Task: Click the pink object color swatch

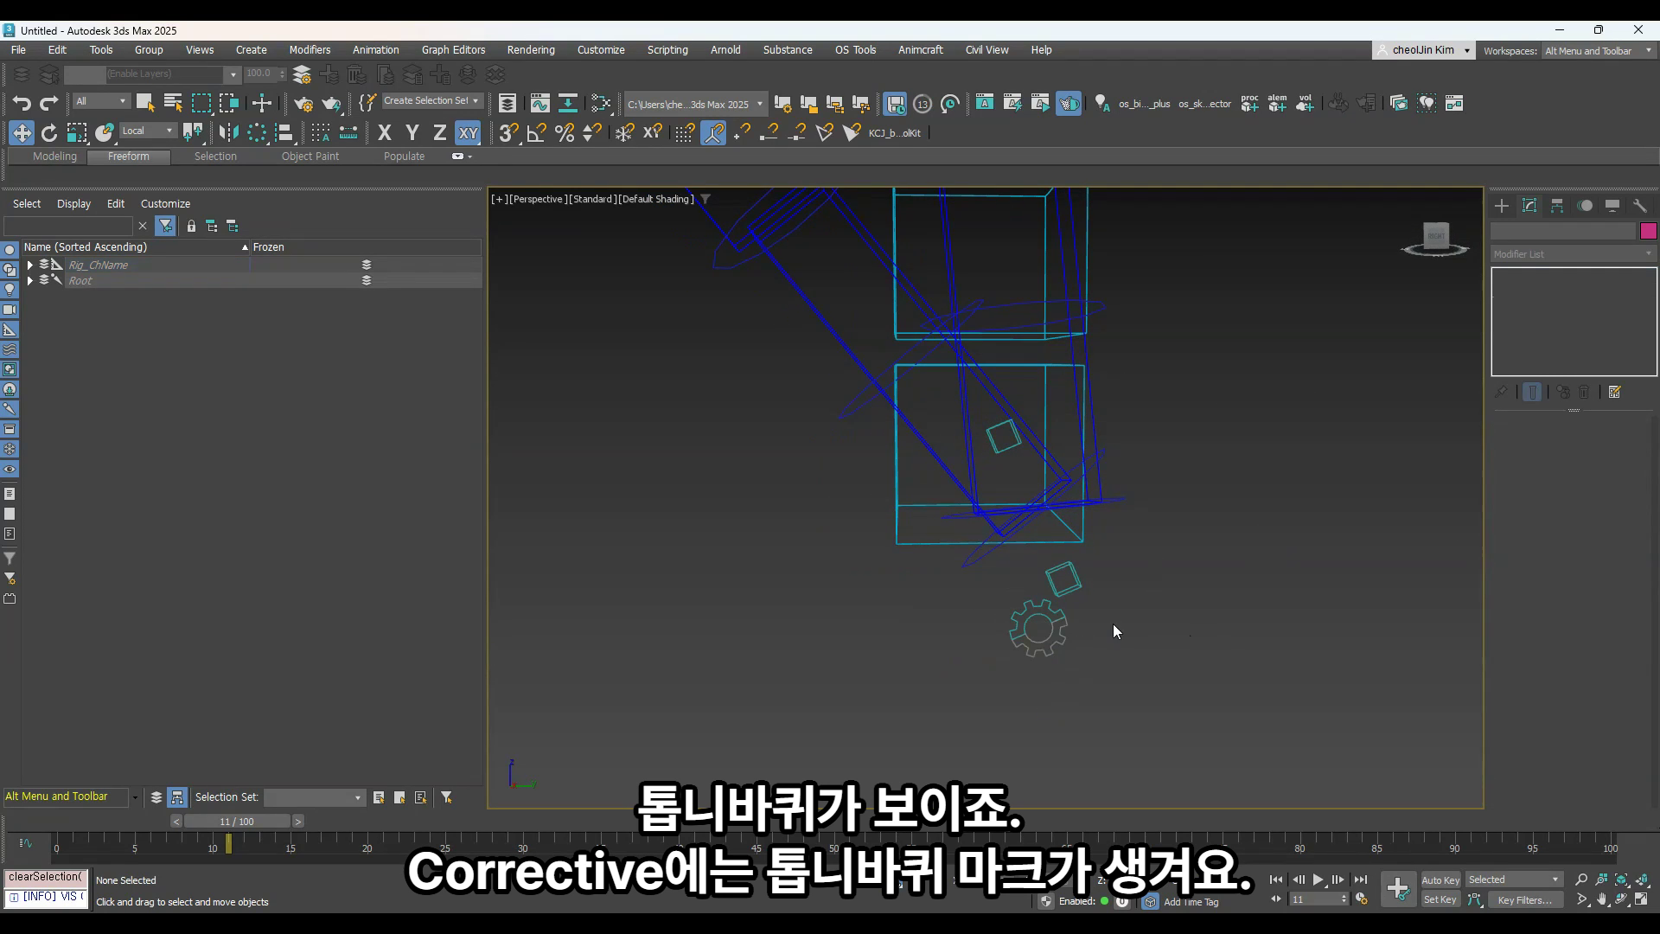Action: (x=1648, y=231)
